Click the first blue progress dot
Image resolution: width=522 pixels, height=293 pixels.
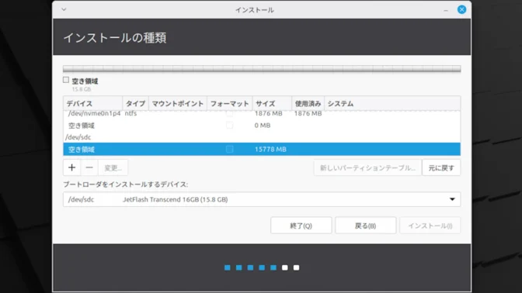pos(228,267)
